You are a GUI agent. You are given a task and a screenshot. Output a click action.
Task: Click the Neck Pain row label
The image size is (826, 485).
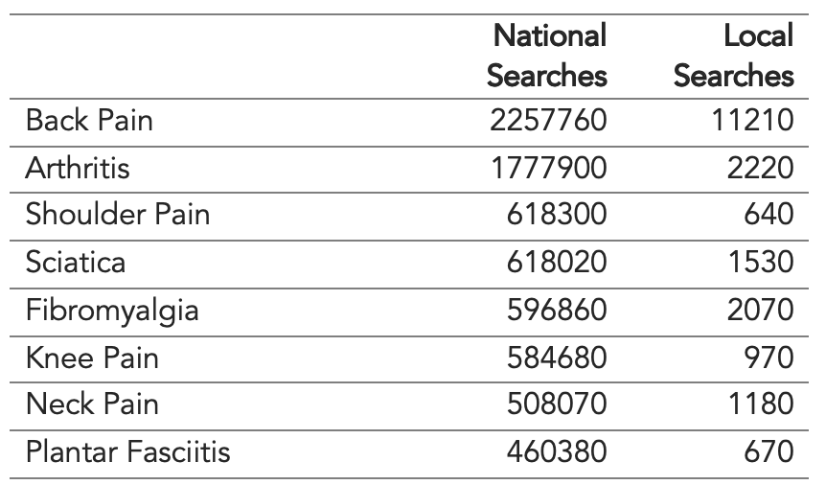(92, 404)
